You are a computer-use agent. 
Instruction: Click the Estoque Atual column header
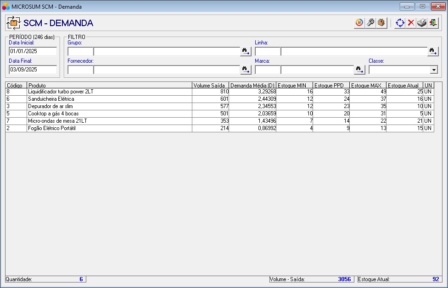pyautogui.click(x=404, y=85)
